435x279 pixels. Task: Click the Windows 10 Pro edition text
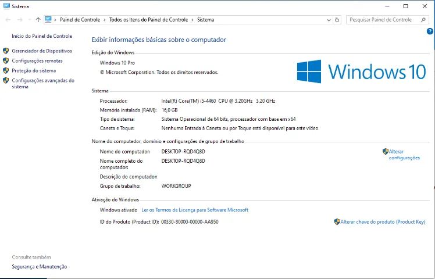(x=117, y=63)
